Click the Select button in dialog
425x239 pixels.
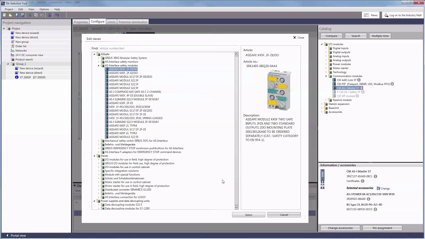(249, 215)
